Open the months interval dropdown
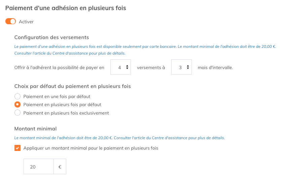Screen dimensions: 285x184 click(181, 67)
